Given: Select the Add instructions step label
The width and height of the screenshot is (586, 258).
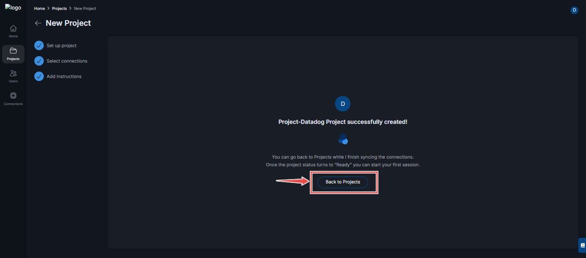Looking at the screenshot, I should 64,76.
